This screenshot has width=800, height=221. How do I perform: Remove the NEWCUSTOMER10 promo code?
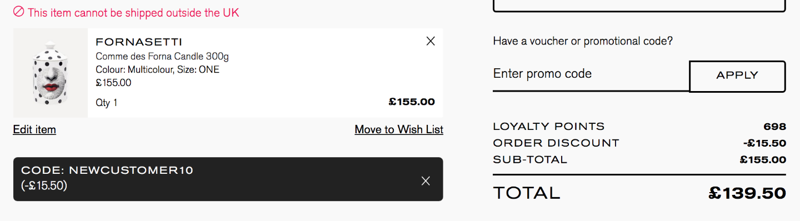pos(426,180)
